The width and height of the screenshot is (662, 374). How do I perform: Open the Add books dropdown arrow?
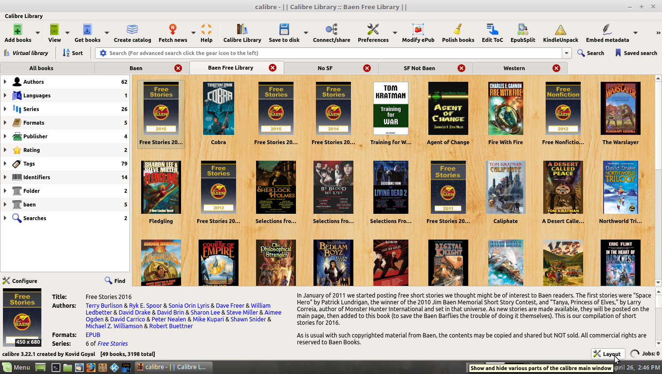coord(37,33)
